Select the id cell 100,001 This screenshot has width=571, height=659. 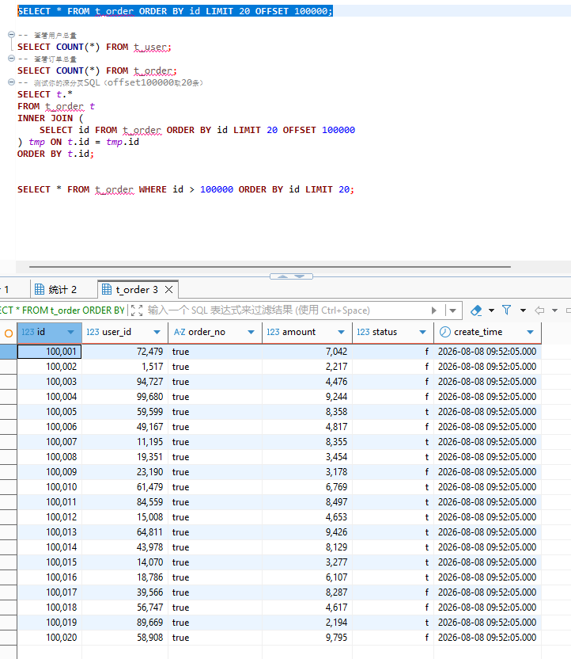pos(50,352)
